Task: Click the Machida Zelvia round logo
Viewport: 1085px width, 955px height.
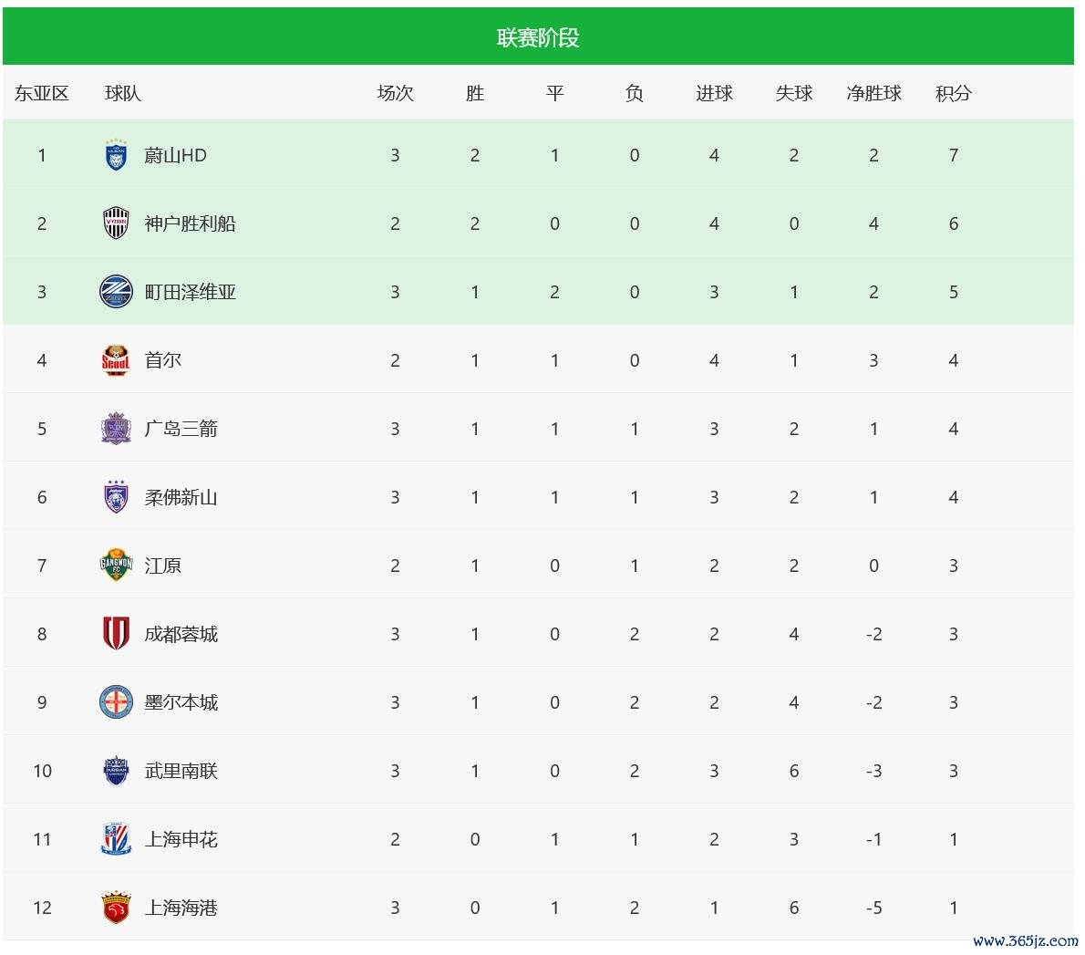Action: [116, 292]
